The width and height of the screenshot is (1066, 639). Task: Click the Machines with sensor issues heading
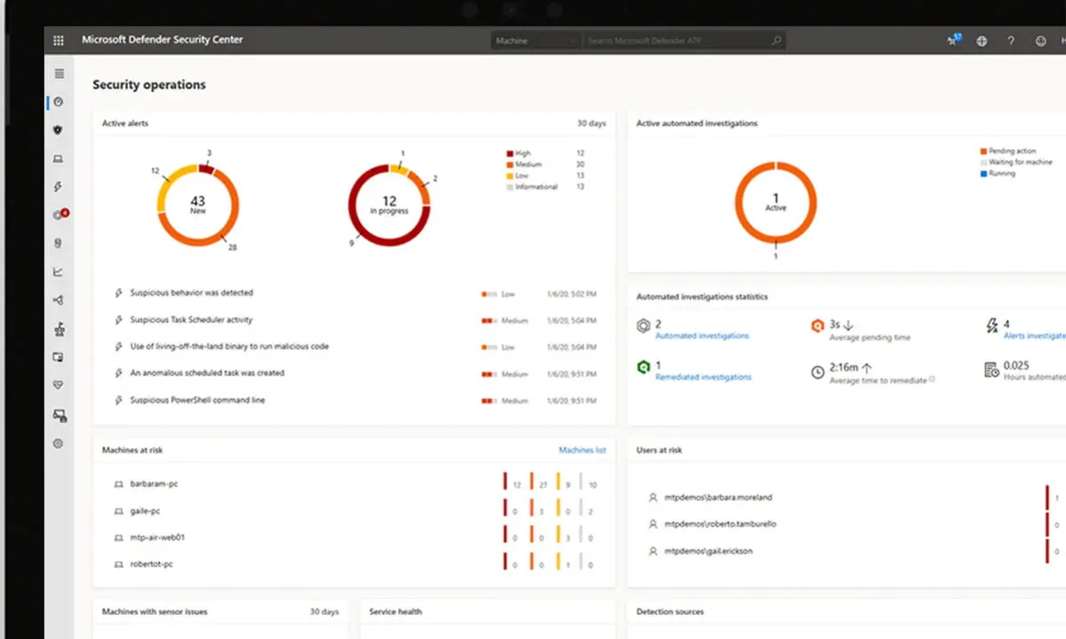[155, 612]
